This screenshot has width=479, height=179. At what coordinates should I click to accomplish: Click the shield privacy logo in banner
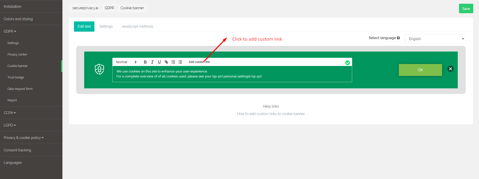(x=99, y=69)
